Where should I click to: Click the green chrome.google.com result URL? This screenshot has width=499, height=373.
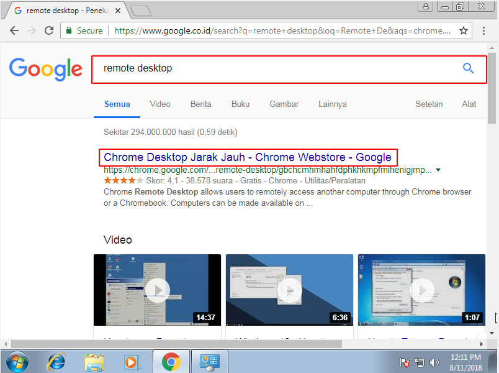click(267, 170)
